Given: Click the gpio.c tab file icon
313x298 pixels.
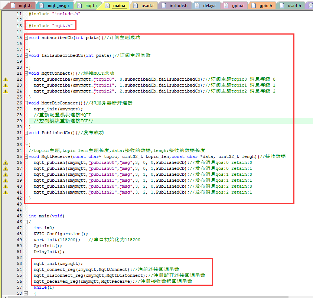Looking at the screenshot, I should point(226,6).
